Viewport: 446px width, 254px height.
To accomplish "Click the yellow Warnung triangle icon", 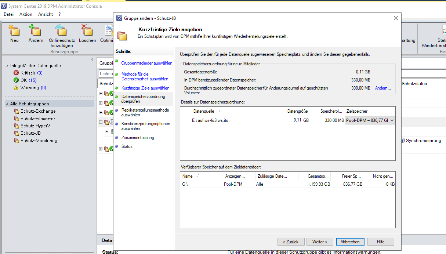I will click(x=16, y=88).
